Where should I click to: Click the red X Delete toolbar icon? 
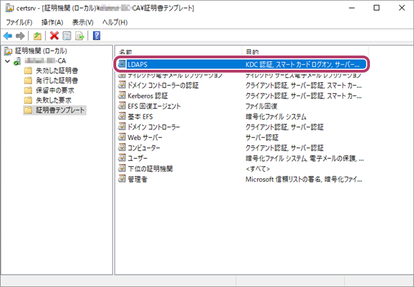point(54,36)
